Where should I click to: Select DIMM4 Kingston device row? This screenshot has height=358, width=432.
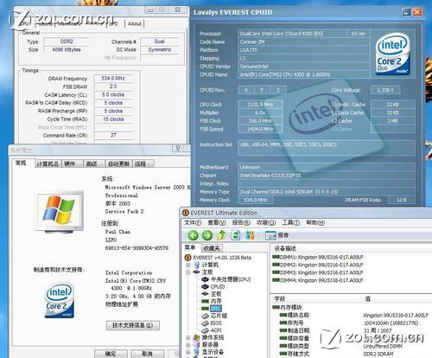[x=318, y=280]
